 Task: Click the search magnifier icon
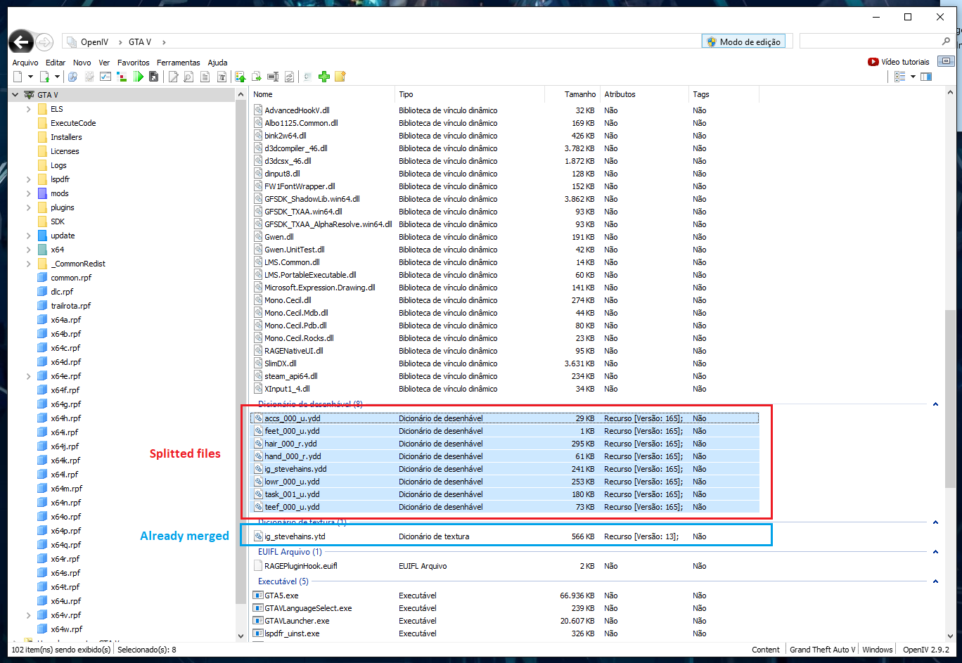(946, 41)
